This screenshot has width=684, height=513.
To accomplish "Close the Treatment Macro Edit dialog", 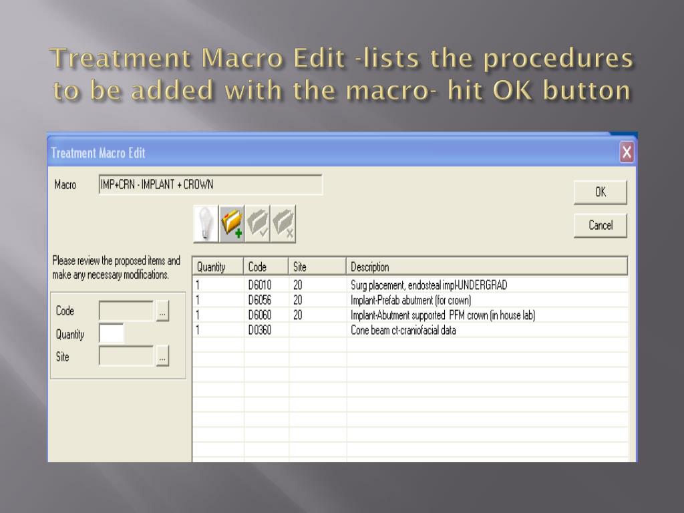I will pos(627,152).
